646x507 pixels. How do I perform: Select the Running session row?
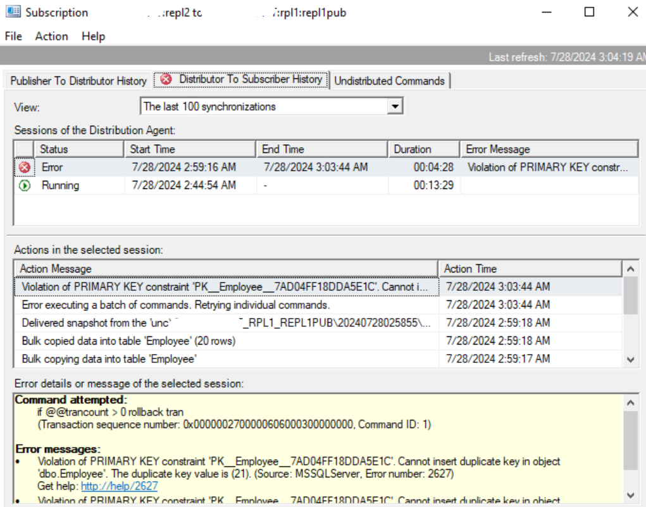(x=190, y=185)
